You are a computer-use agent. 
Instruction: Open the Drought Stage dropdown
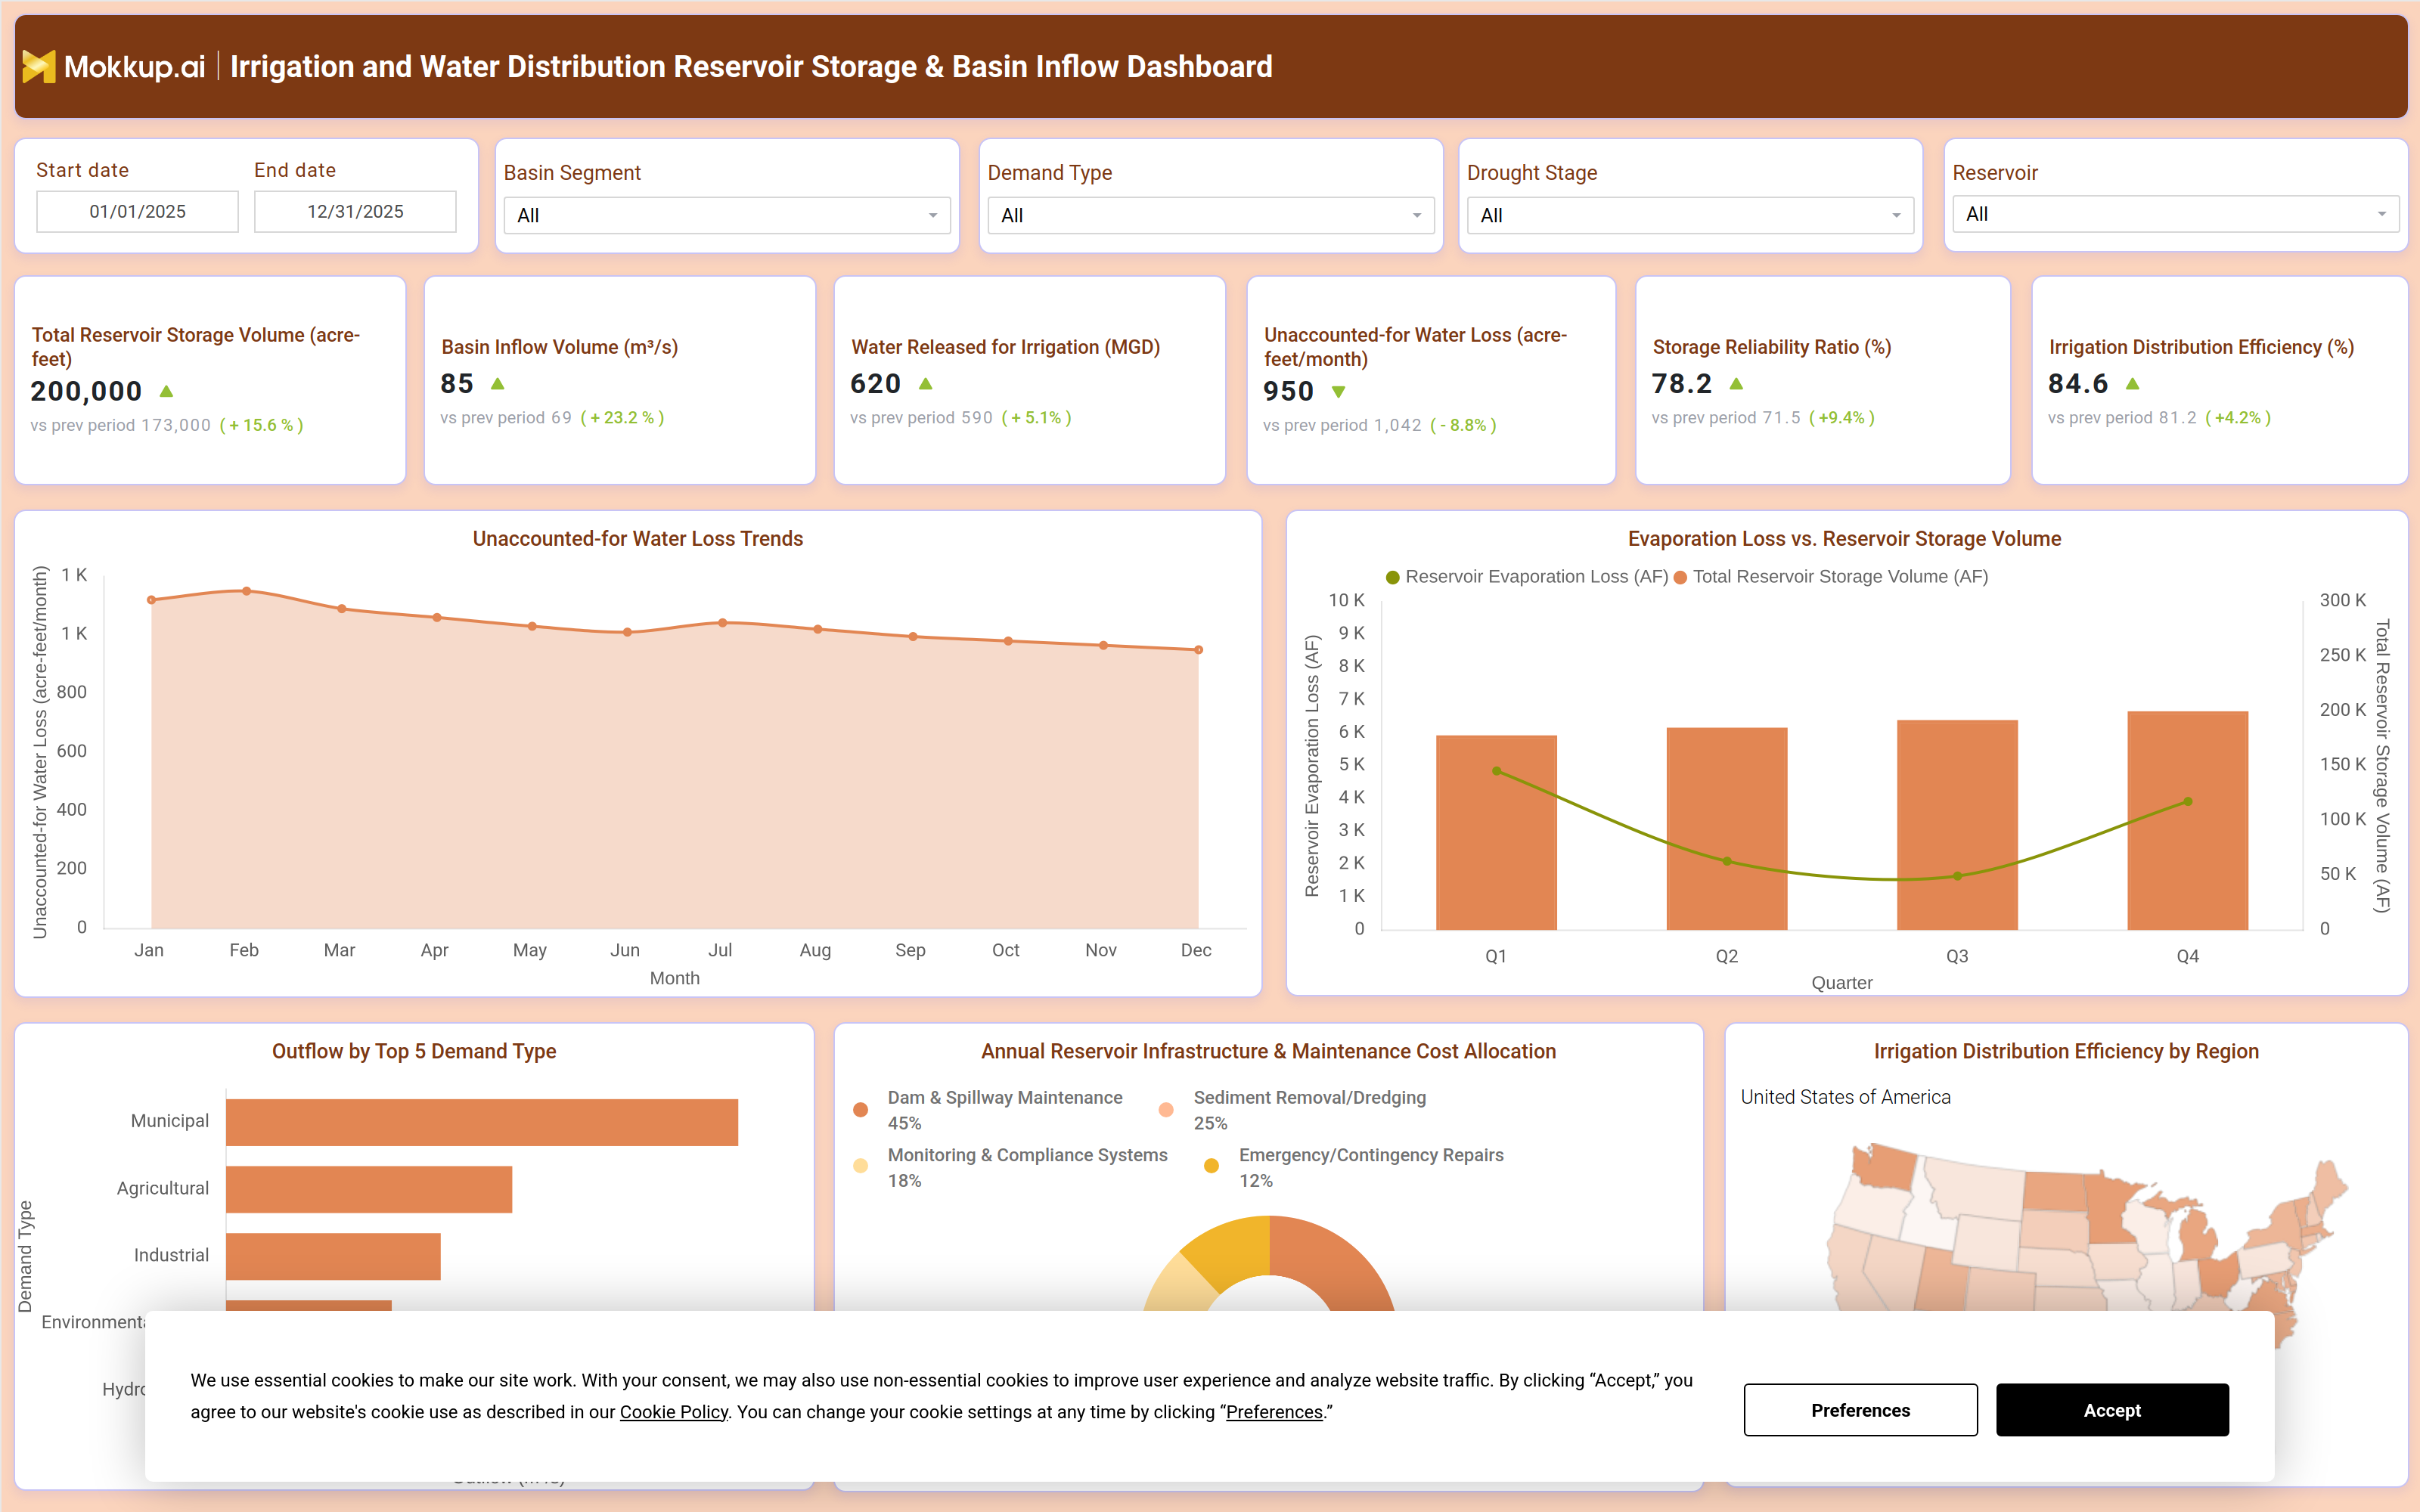(1690, 215)
